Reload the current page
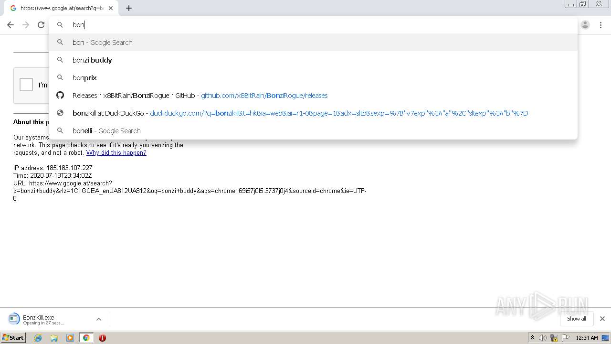Viewport: 611px width, 344px height. (41, 25)
